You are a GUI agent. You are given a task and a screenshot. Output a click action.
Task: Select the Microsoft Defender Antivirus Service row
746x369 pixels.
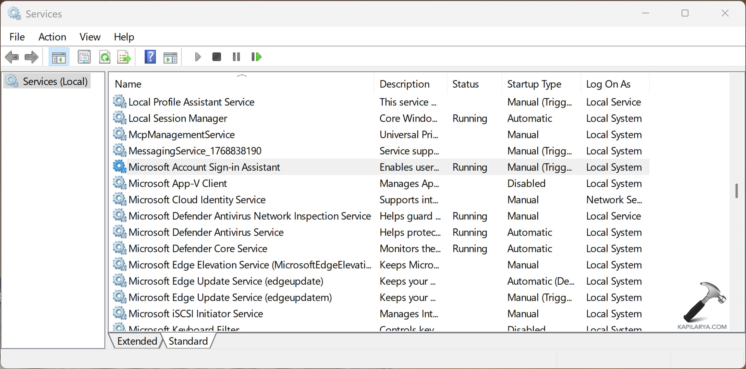click(206, 232)
